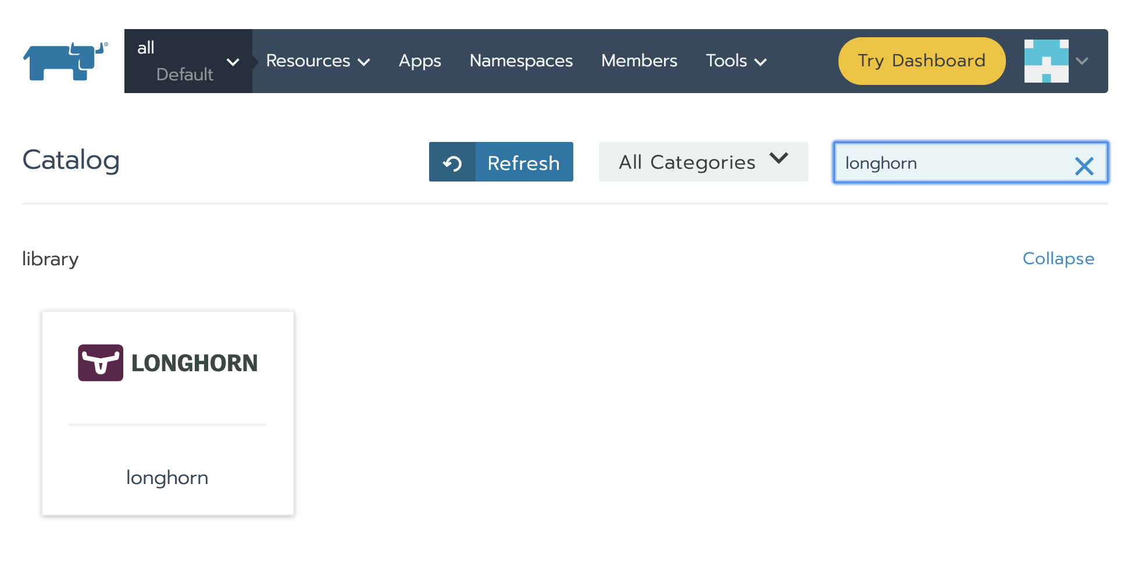Open the All Categories filter dropdown
Screen dimensions: 1128x569
(703, 162)
